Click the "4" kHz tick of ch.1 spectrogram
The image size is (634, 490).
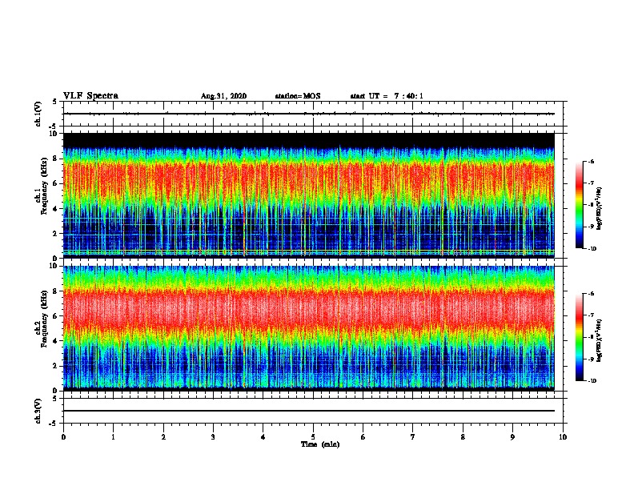pyautogui.click(x=55, y=209)
